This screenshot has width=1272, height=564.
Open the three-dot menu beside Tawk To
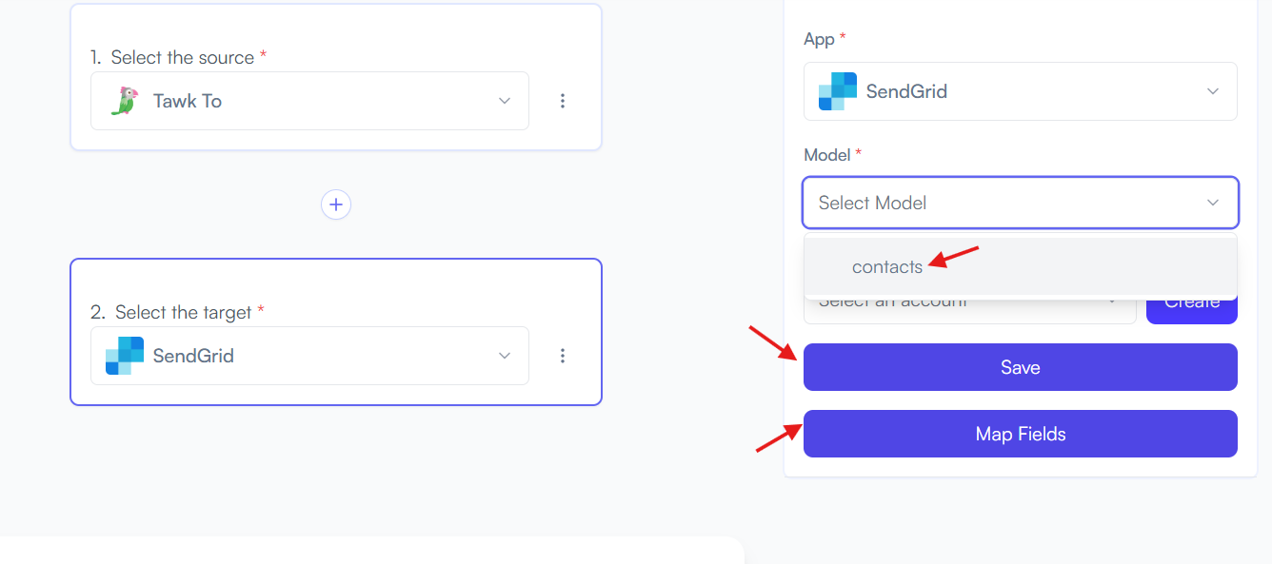[x=563, y=101]
